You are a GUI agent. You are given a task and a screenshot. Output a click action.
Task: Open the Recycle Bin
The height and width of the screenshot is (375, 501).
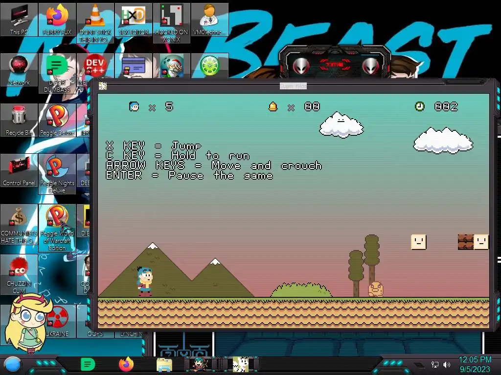coord(19,120)
